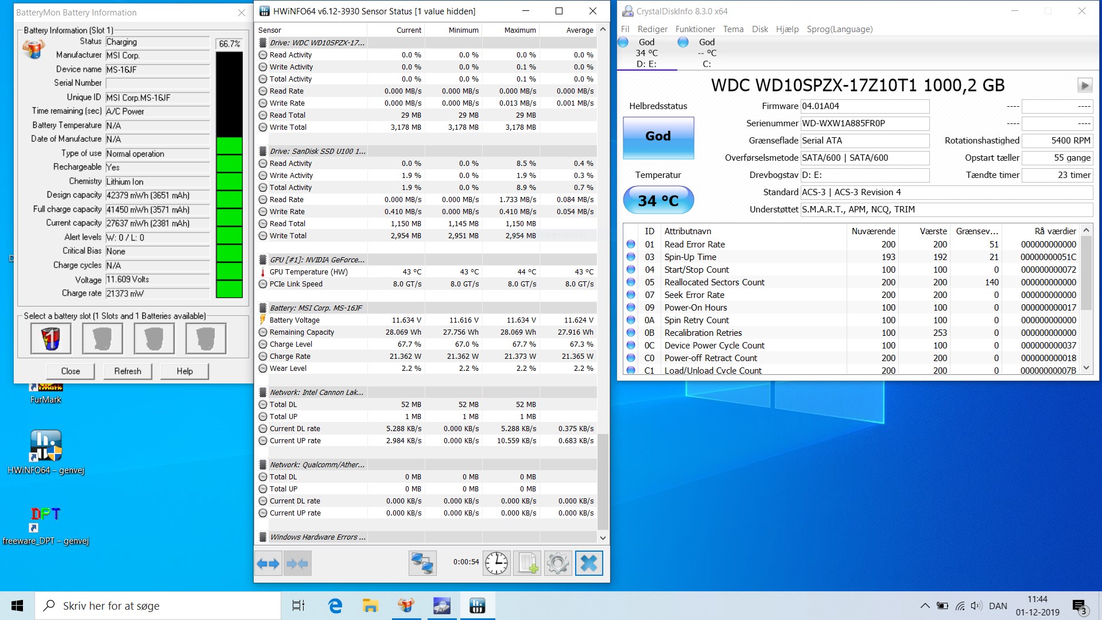This screenshot has width=1102, height=620.
Task: Click battery charge level bar in BatteryMon
Action: pos(229,175)
